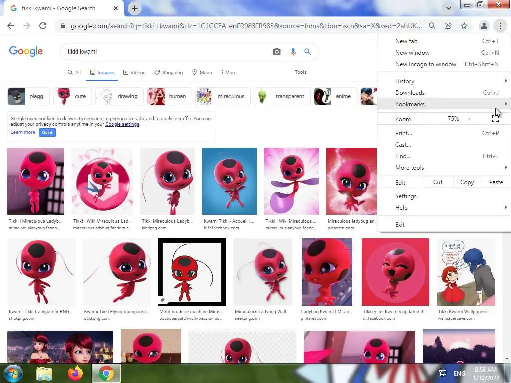Choose Exit from Chrome menu

444,225
